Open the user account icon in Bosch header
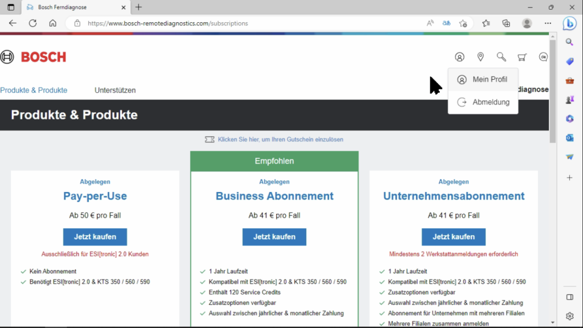Viewport: 583px width, 328px height. coord(459,57)
